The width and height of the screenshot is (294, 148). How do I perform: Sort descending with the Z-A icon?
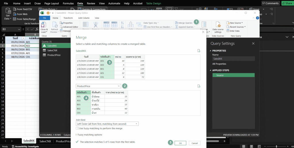[123, 27]
